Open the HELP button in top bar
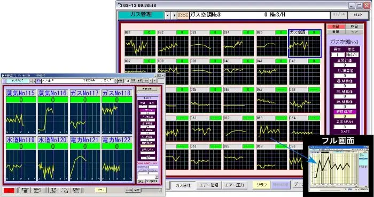374x197 pixels. [x=358, y=15]
